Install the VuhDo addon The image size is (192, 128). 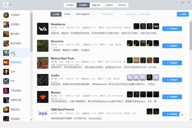coord(172,80)
